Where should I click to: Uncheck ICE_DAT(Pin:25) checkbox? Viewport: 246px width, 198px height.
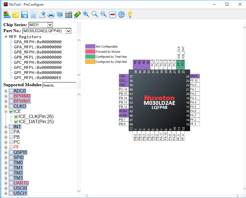click(16, 122)
